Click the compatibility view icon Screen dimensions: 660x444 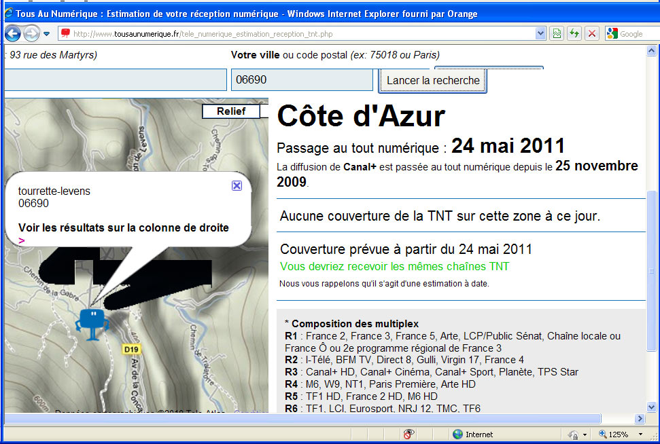(557, 34)
